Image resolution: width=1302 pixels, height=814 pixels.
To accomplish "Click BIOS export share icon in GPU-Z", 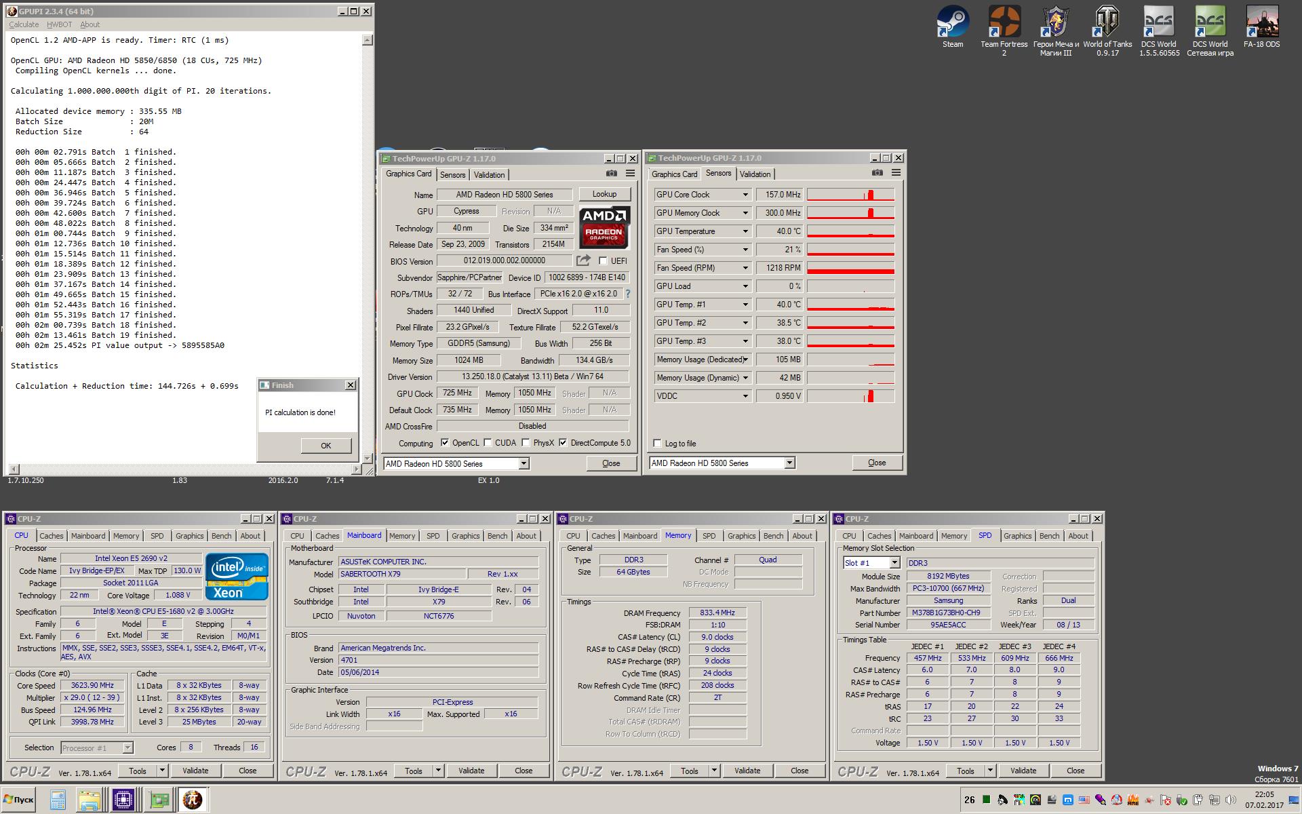I will click(583, 260).
